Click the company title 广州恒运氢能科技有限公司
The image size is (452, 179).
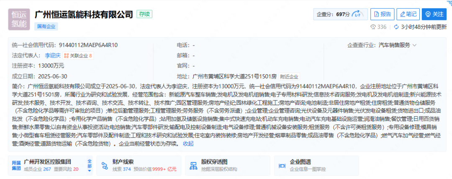84,14
